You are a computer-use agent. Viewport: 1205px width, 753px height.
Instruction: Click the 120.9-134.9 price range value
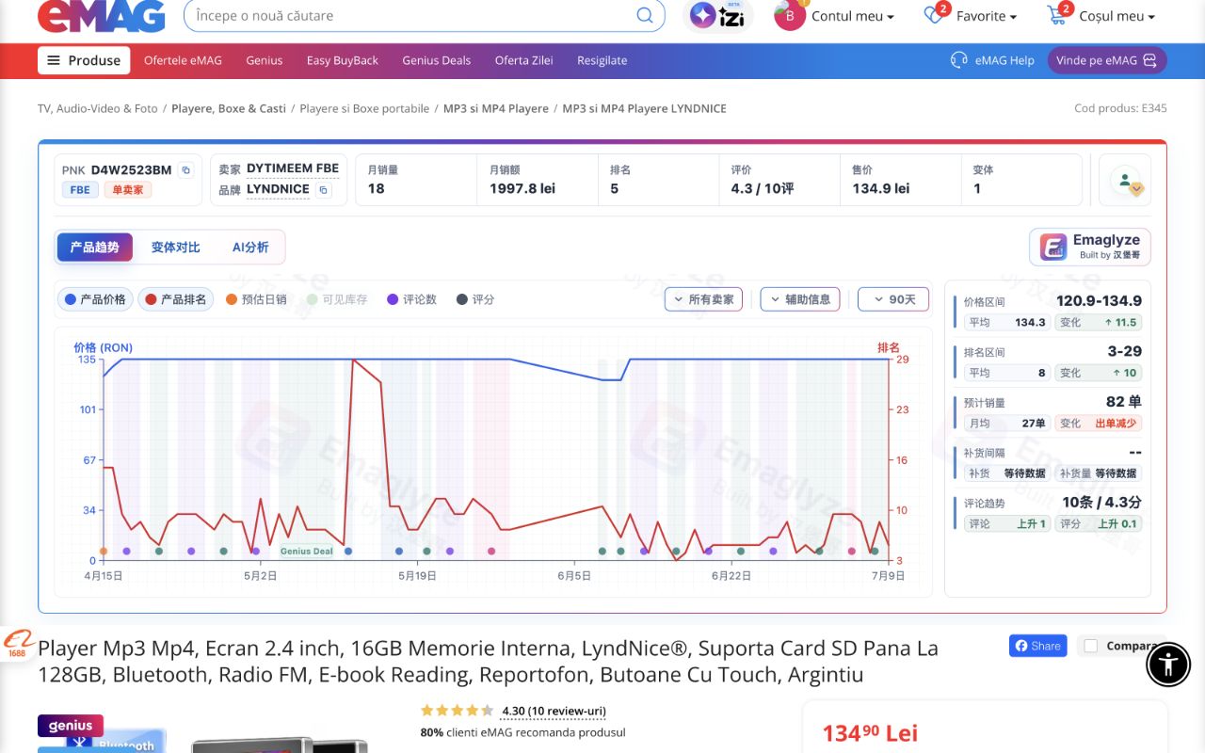pos(1099,301)
